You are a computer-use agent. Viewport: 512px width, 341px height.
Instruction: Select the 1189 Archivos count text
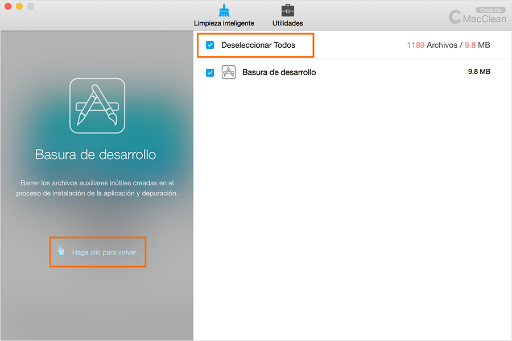431,44
